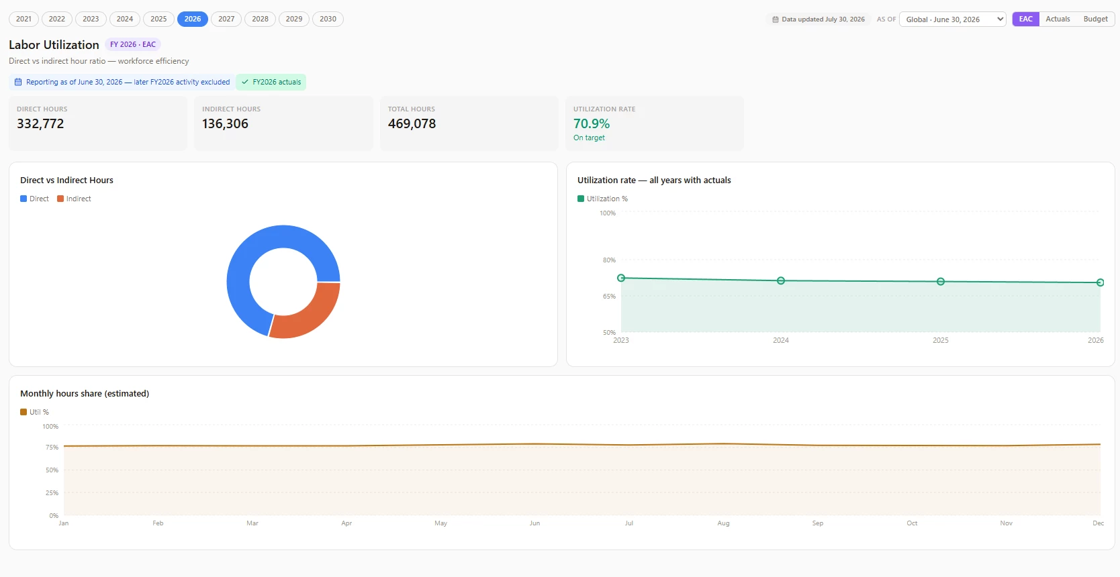Screen dimensions: 1120x577
Task: Click the checkmark icon on FY2026 actuals
Action: click(245, 82)
